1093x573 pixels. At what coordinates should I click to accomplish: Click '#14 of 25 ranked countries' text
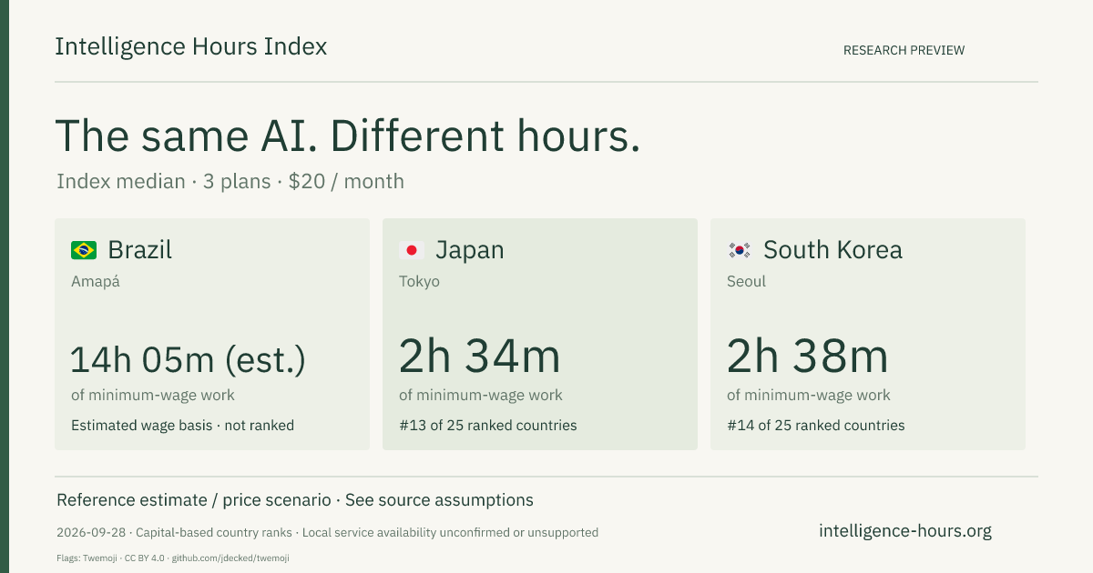(816, 426)
